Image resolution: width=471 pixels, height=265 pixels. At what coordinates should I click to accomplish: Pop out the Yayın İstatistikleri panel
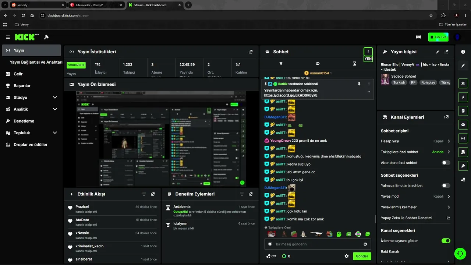(x=251, y=52)
